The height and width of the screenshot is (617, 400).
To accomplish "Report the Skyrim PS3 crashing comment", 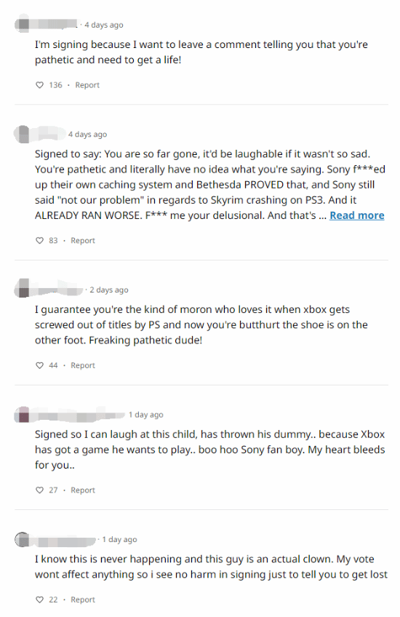I will pos(83,240).
